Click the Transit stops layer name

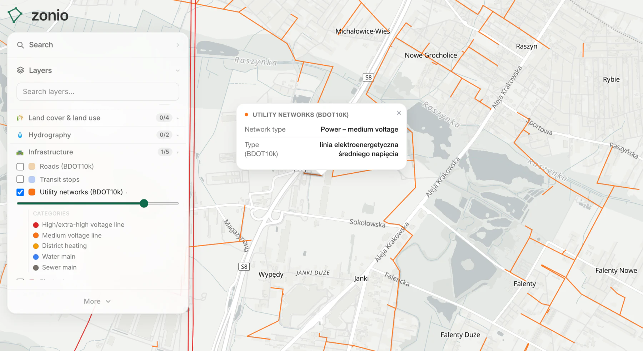tap(60, 179)
